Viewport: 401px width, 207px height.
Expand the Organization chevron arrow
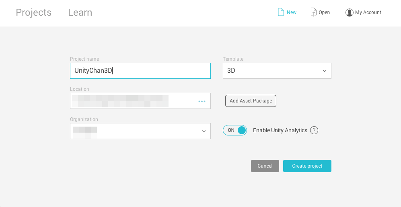click(204, 131)
